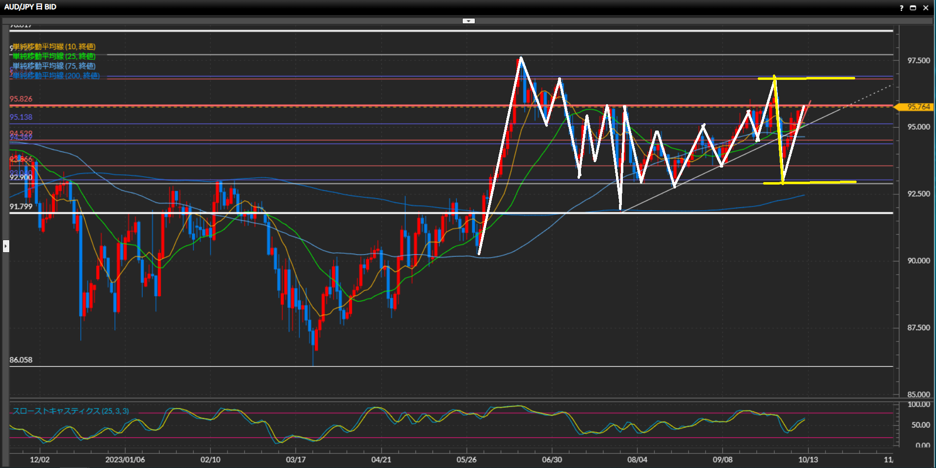Select the 25-period green moving average label

click(x=54, y=56)
